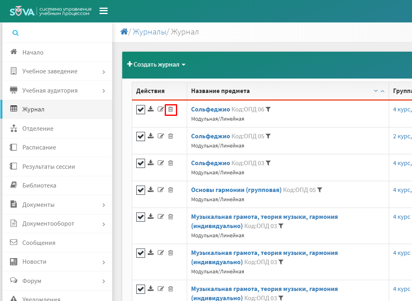Image resolution: width=412 pixels, height=301 pixels.
Task: Uncheck the Сольфеджио ОПД 03 row checkbox
Action: [141, 163]
